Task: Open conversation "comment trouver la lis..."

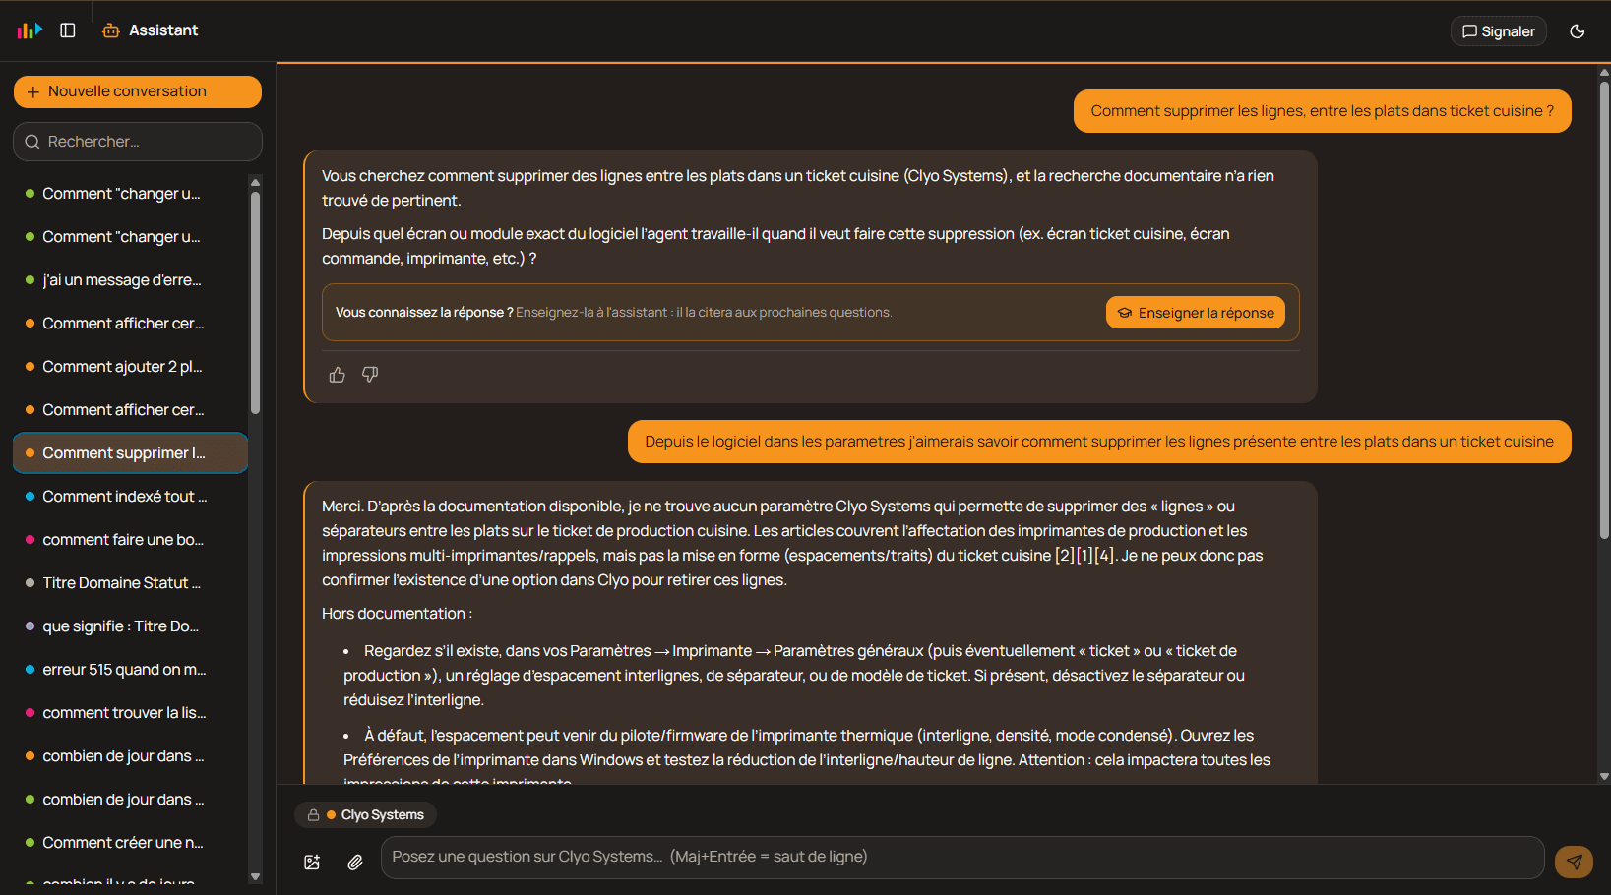Action: (x=130, y=713)
